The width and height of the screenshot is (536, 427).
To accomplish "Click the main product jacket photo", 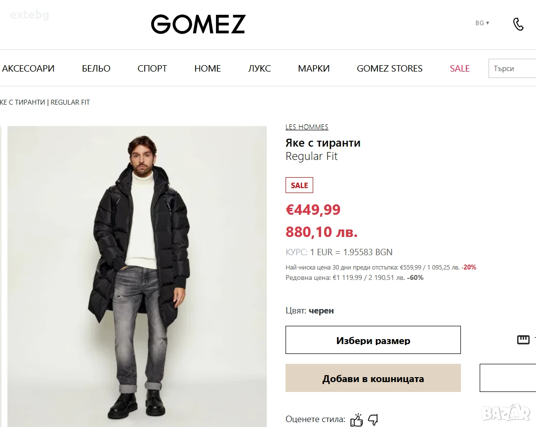I will click(137, 276).
